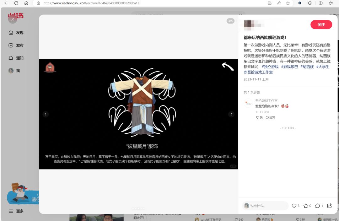Open the split screen apps icon
This screenshot has height=221, width=339.
tap(270, 3)
